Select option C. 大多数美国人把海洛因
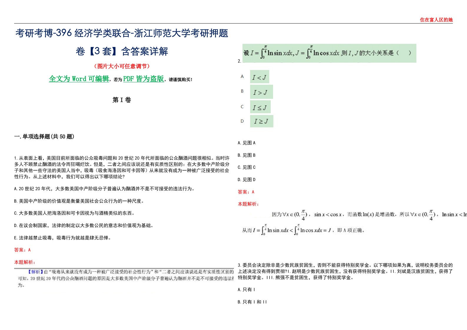 (74, 213)
